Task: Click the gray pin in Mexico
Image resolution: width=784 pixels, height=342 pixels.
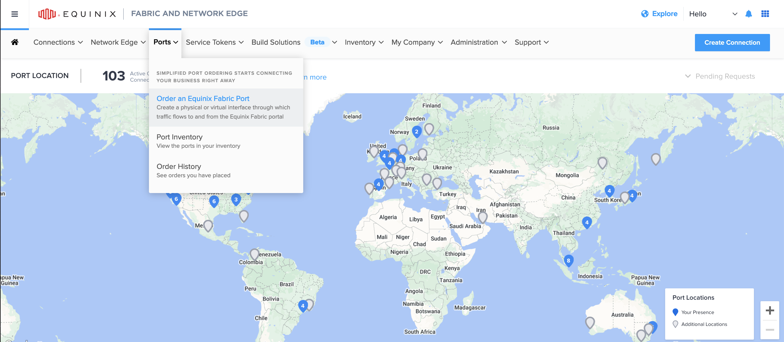Action: coord(208,226)
